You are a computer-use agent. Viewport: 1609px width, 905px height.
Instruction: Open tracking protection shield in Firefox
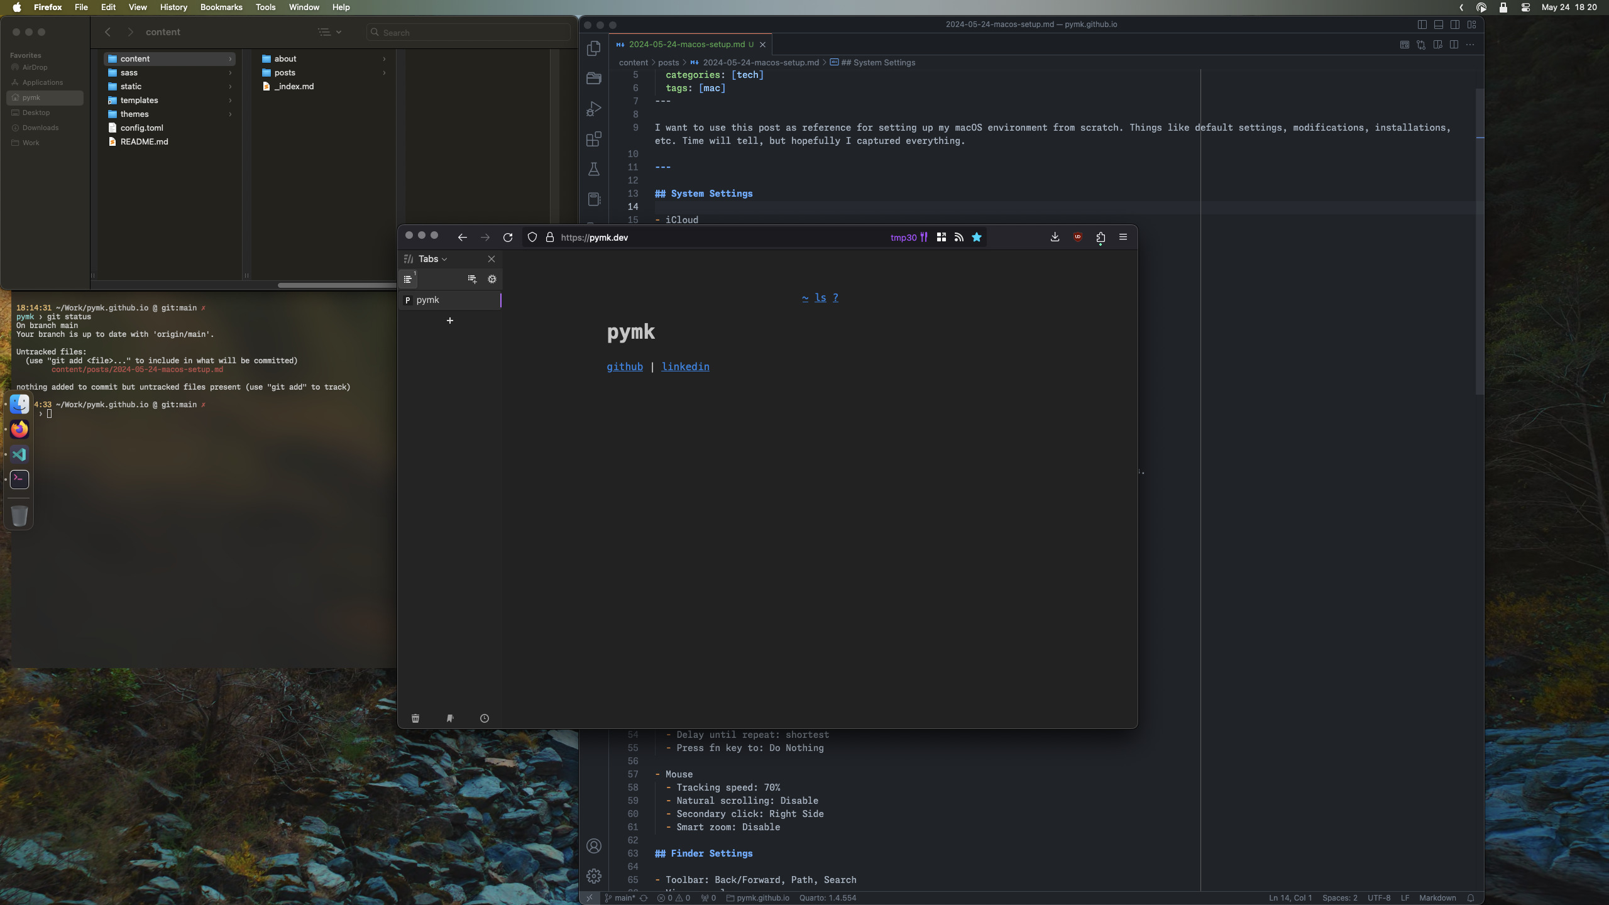pos(532,237)
